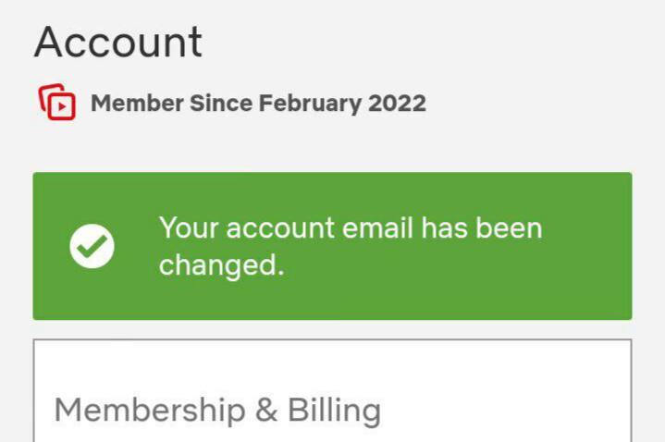Click the green checkmark inside the white circle

pyautogui.click(x=92, y=247)
